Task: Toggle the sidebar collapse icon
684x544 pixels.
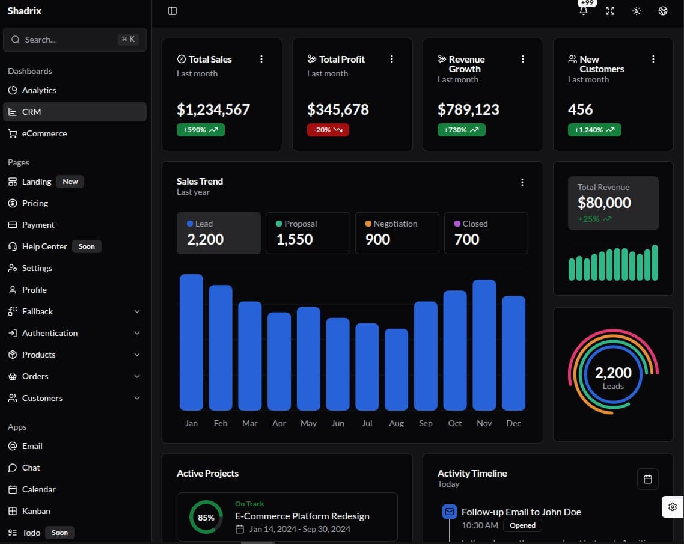Action: pos(173,11)
